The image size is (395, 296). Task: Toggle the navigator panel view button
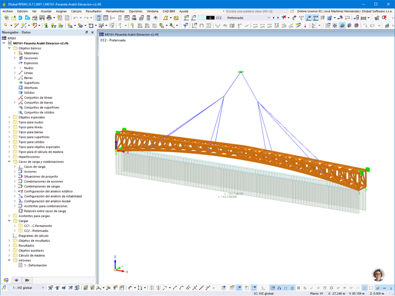98,18
